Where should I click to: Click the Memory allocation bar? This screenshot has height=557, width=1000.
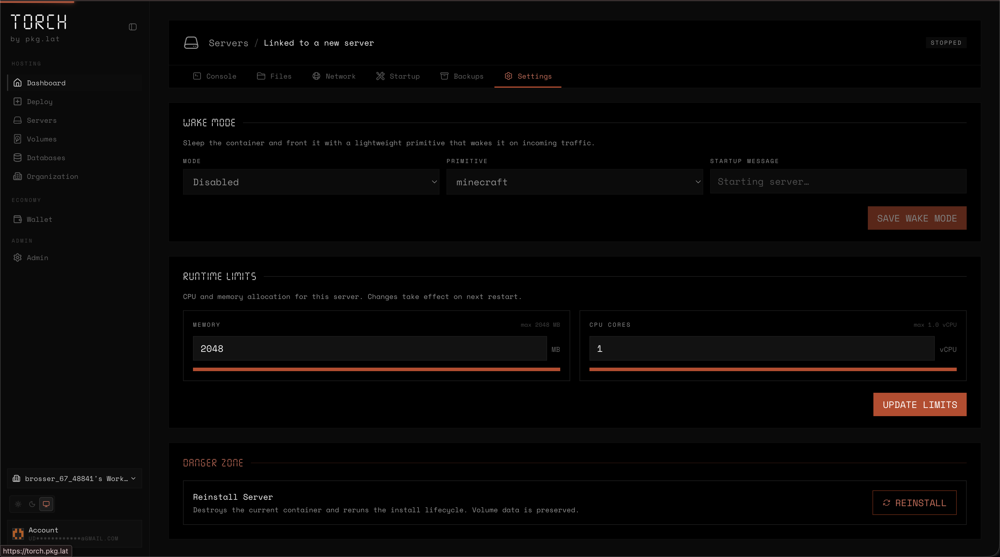pyautogui.click(x=376, y=369)
